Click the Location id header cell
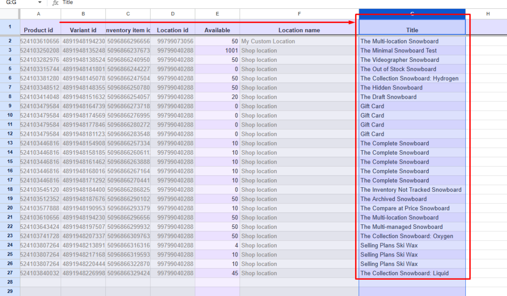Viewport: 507px width, 296px height. [173, 27]
